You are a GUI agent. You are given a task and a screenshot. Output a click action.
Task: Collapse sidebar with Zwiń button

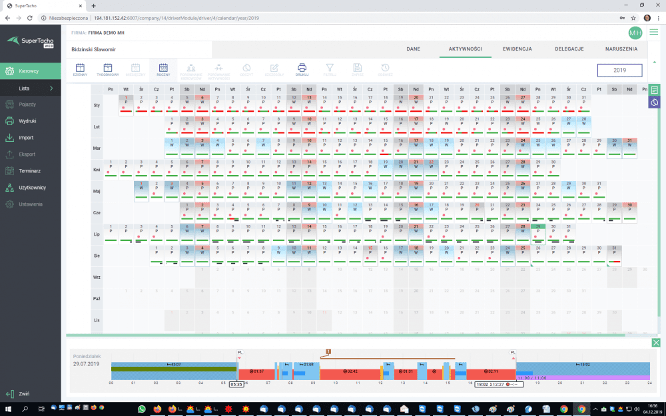(23, 394)
